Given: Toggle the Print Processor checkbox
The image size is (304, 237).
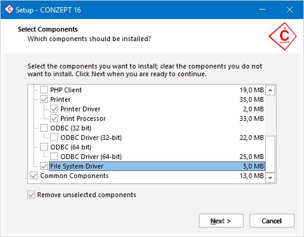Looking at the screenshot, I should [x=54, y=118].
